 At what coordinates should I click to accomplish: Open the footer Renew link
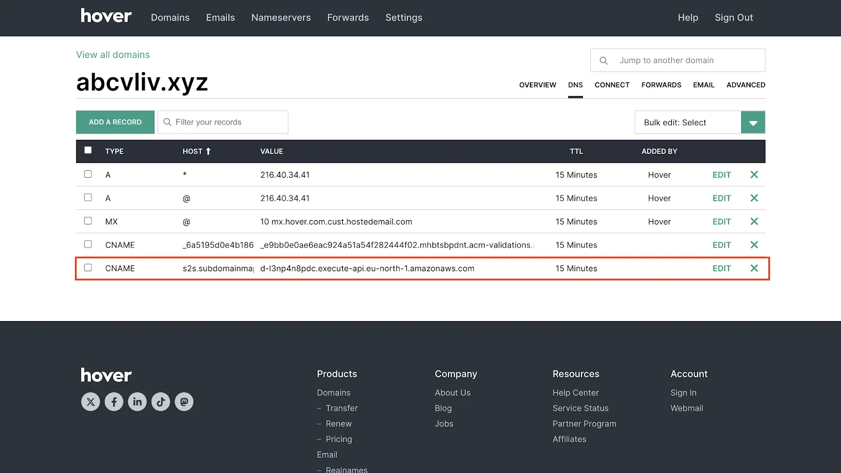point(339,424)
